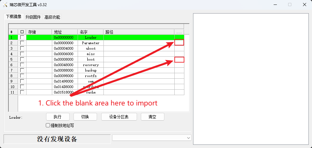Click the RKDevTool title bar app icon

[5, 5]
